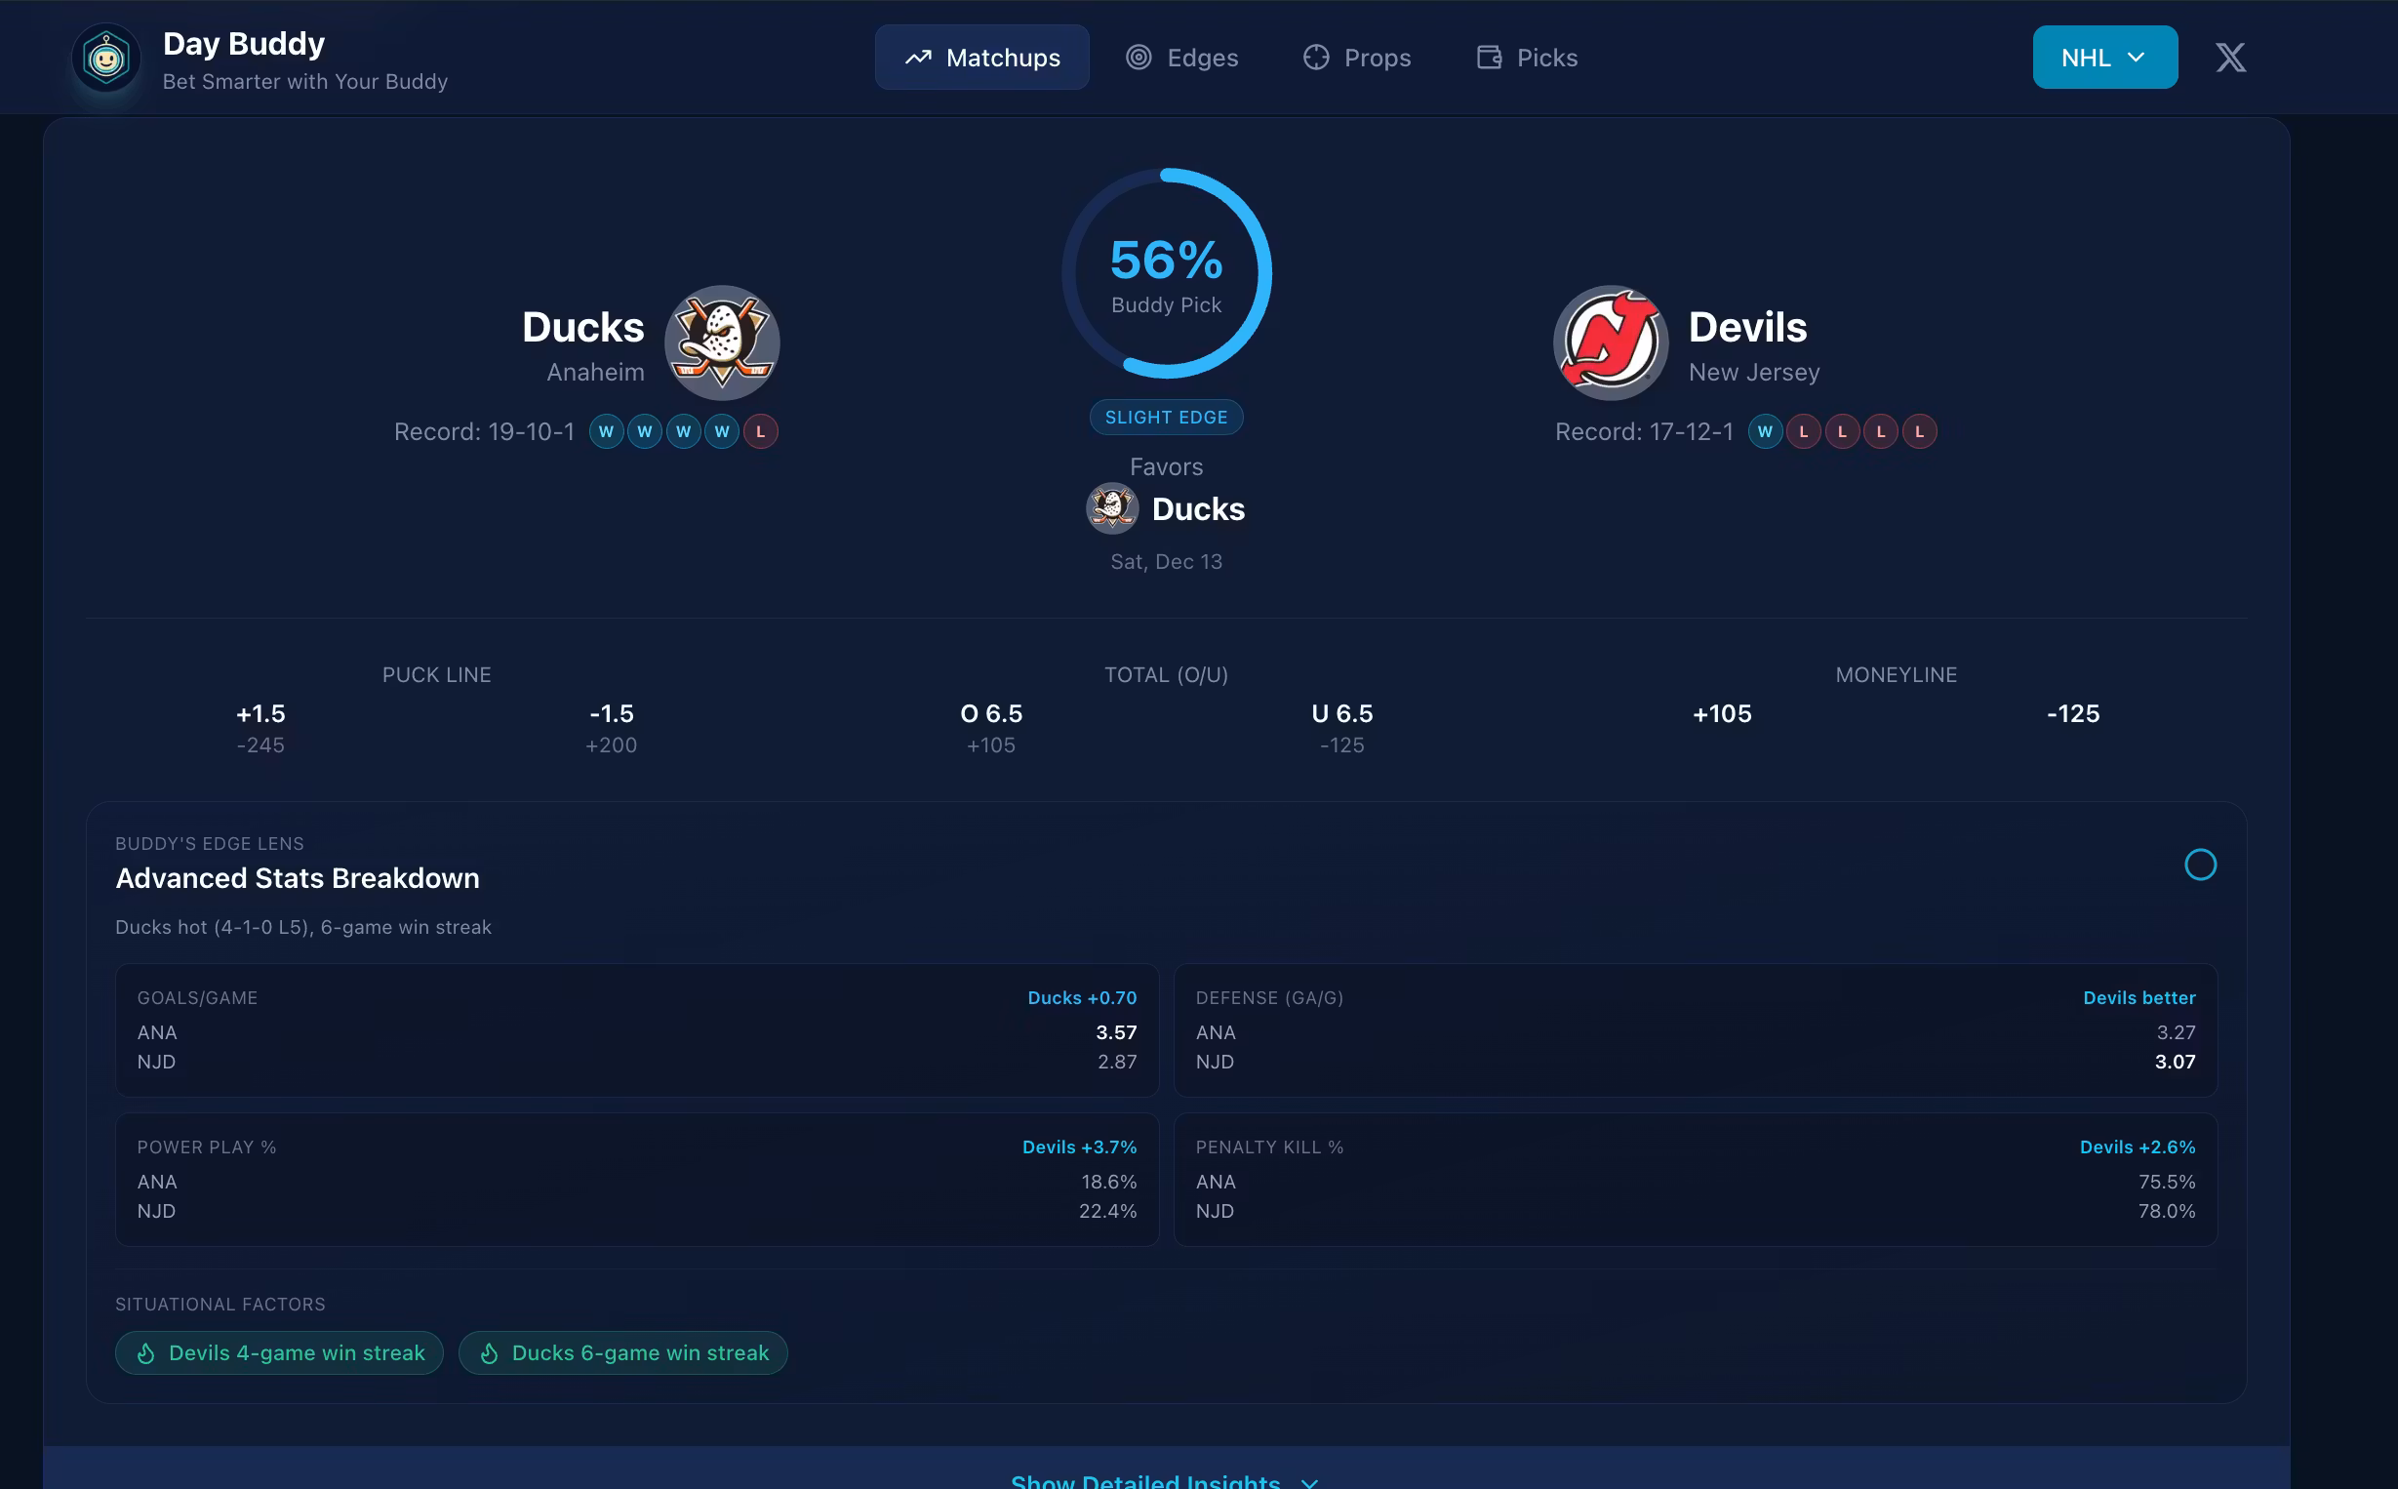Click the 56% Buddy Pick progress ring
Screen dimensions: 2398x1489
click(x=1166, y=274)
